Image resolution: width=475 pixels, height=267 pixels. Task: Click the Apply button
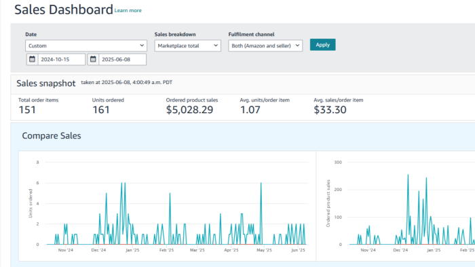322,45
